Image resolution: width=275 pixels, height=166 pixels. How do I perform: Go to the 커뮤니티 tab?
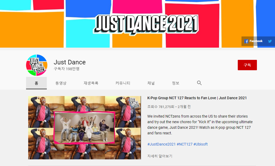(x=123, y=83)
